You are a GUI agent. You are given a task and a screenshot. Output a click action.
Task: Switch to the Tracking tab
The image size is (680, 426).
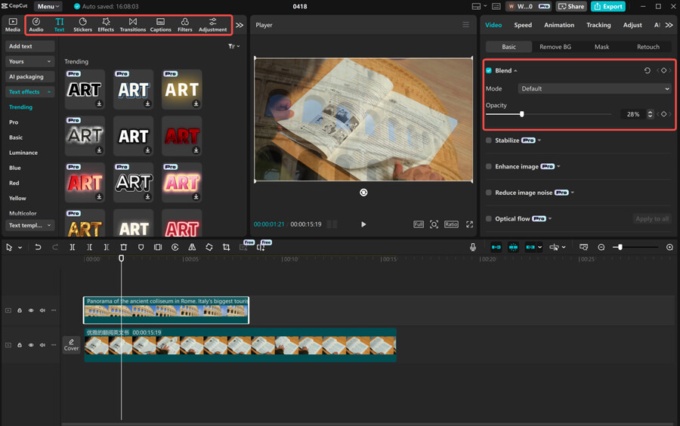598,25
